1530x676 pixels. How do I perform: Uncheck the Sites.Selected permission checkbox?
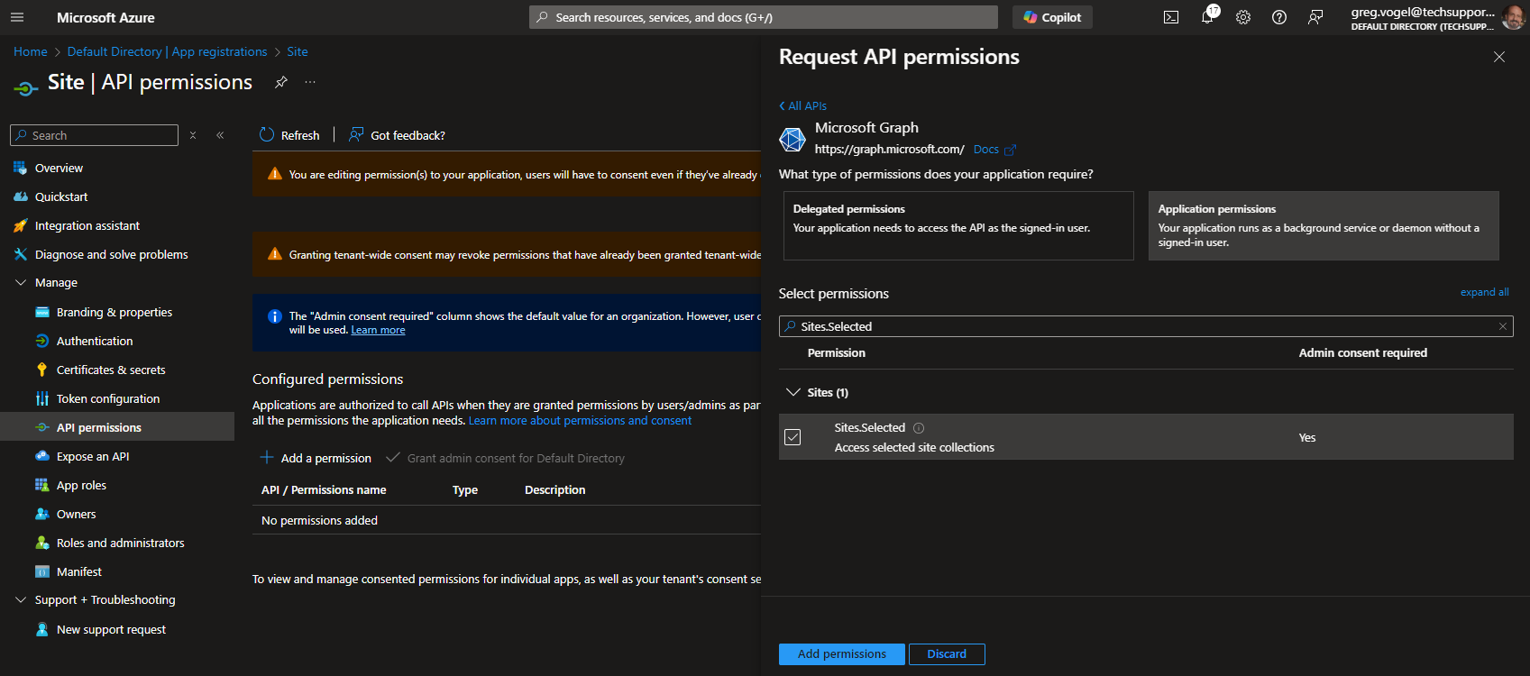click(792, 437)
